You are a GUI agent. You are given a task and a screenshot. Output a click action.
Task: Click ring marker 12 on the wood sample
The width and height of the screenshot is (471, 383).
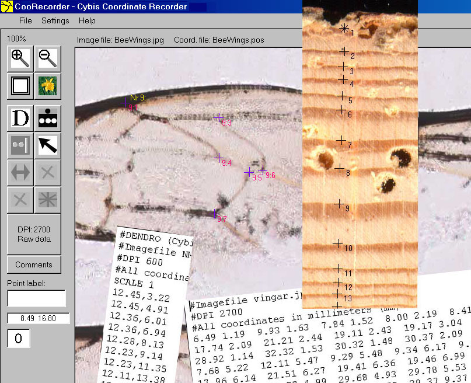(338, 283)
